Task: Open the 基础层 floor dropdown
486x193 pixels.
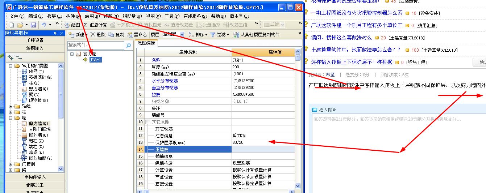Action: point(182,35)
